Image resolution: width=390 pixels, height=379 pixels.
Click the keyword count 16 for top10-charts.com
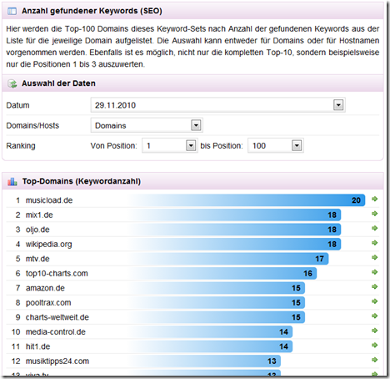click(x=307, y=274)
